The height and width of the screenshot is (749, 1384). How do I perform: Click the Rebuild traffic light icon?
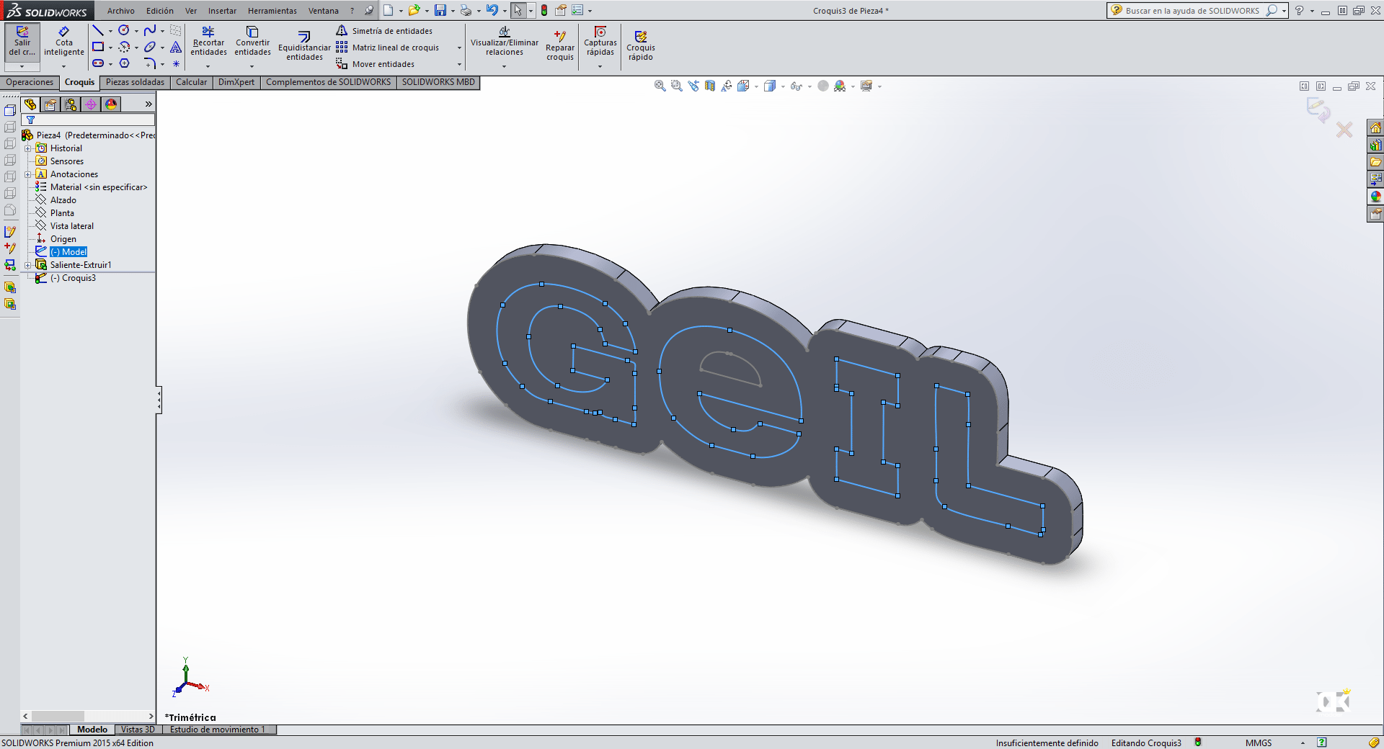tap(544, 10)
